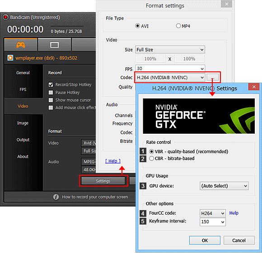262x253 pixels.
Task: Enable Pause Hotkey checkbox
Action: (x=51, y=93)
